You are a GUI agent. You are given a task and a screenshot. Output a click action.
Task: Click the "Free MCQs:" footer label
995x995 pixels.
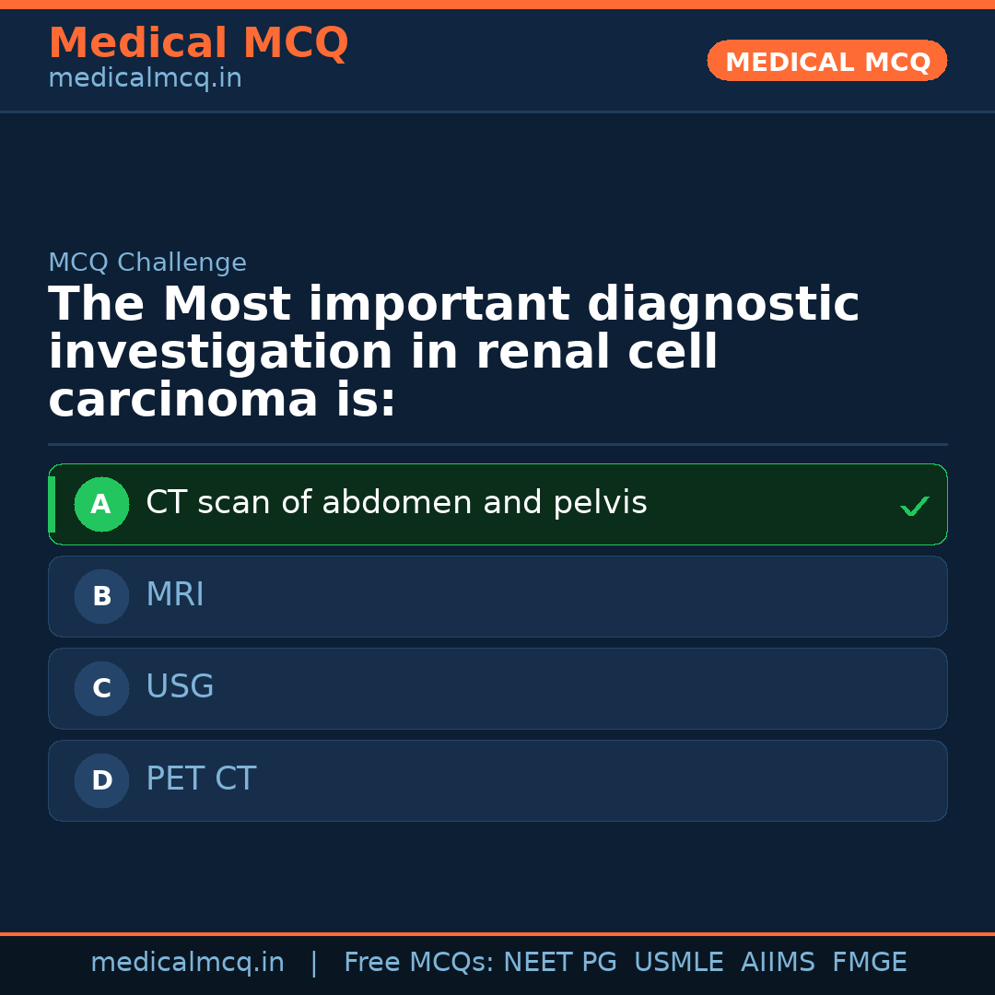(419, 963)
